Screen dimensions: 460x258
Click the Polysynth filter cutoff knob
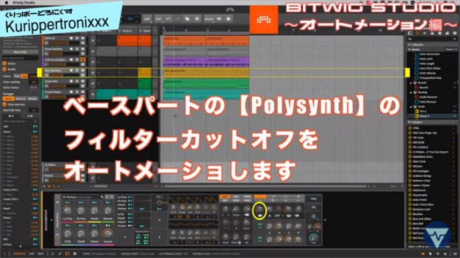tap(259, 209)
